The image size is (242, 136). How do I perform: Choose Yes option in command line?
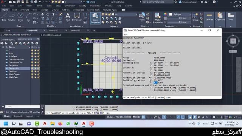97,113
